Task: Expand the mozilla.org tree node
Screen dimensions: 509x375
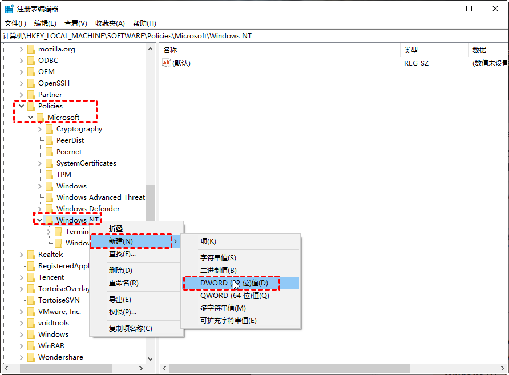Action: 22,49
